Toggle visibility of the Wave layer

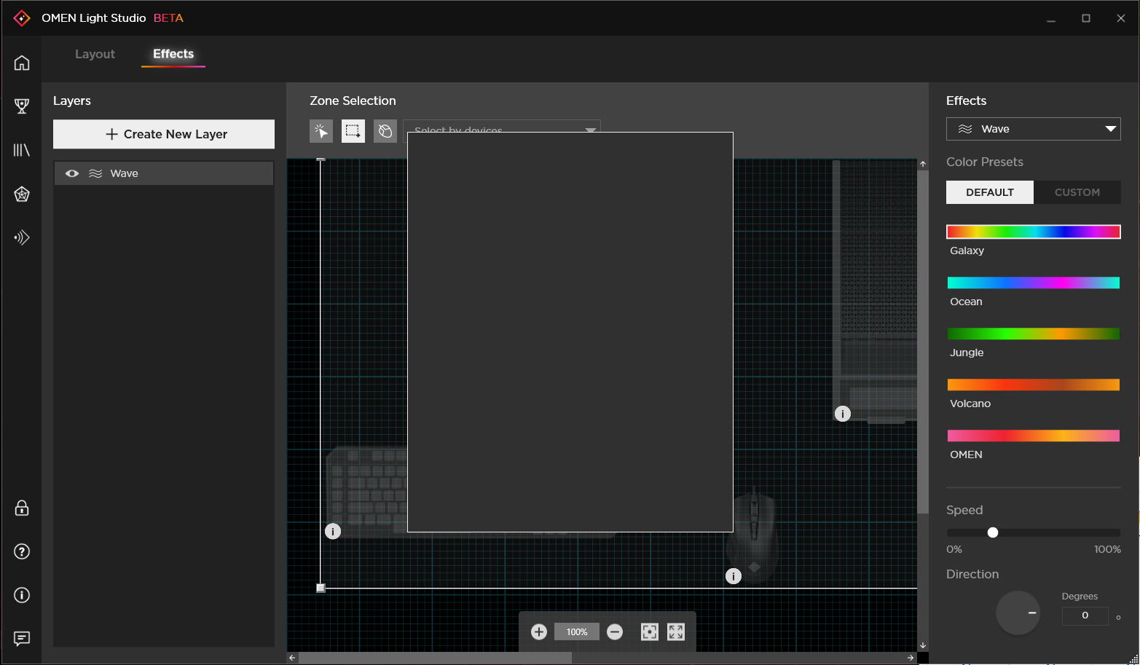tap(71, 173)
